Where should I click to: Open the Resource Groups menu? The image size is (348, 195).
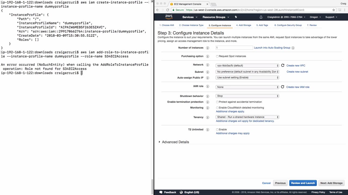tap(216, 17)
